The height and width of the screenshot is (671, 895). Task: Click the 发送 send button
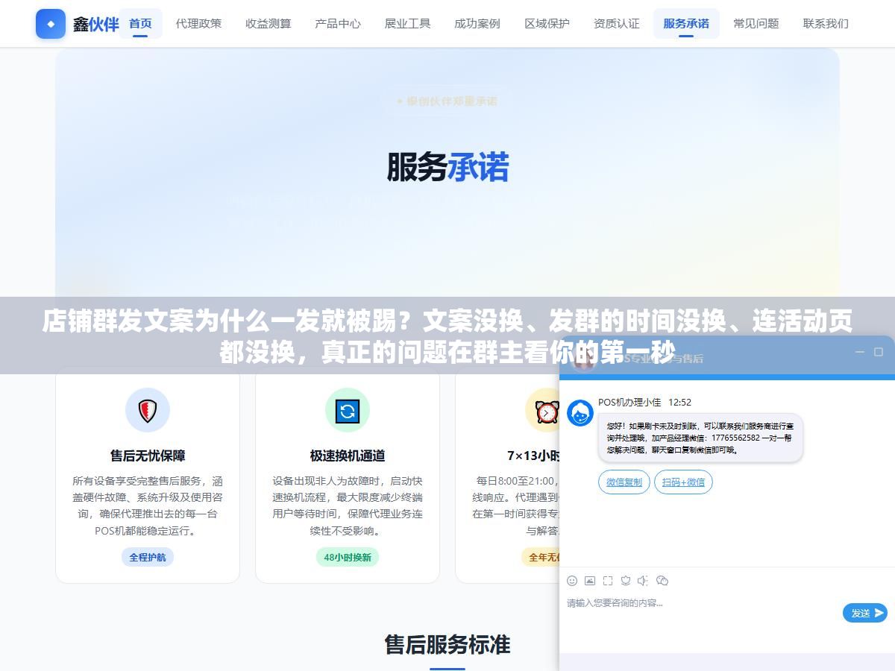click(x=865, y=613)
